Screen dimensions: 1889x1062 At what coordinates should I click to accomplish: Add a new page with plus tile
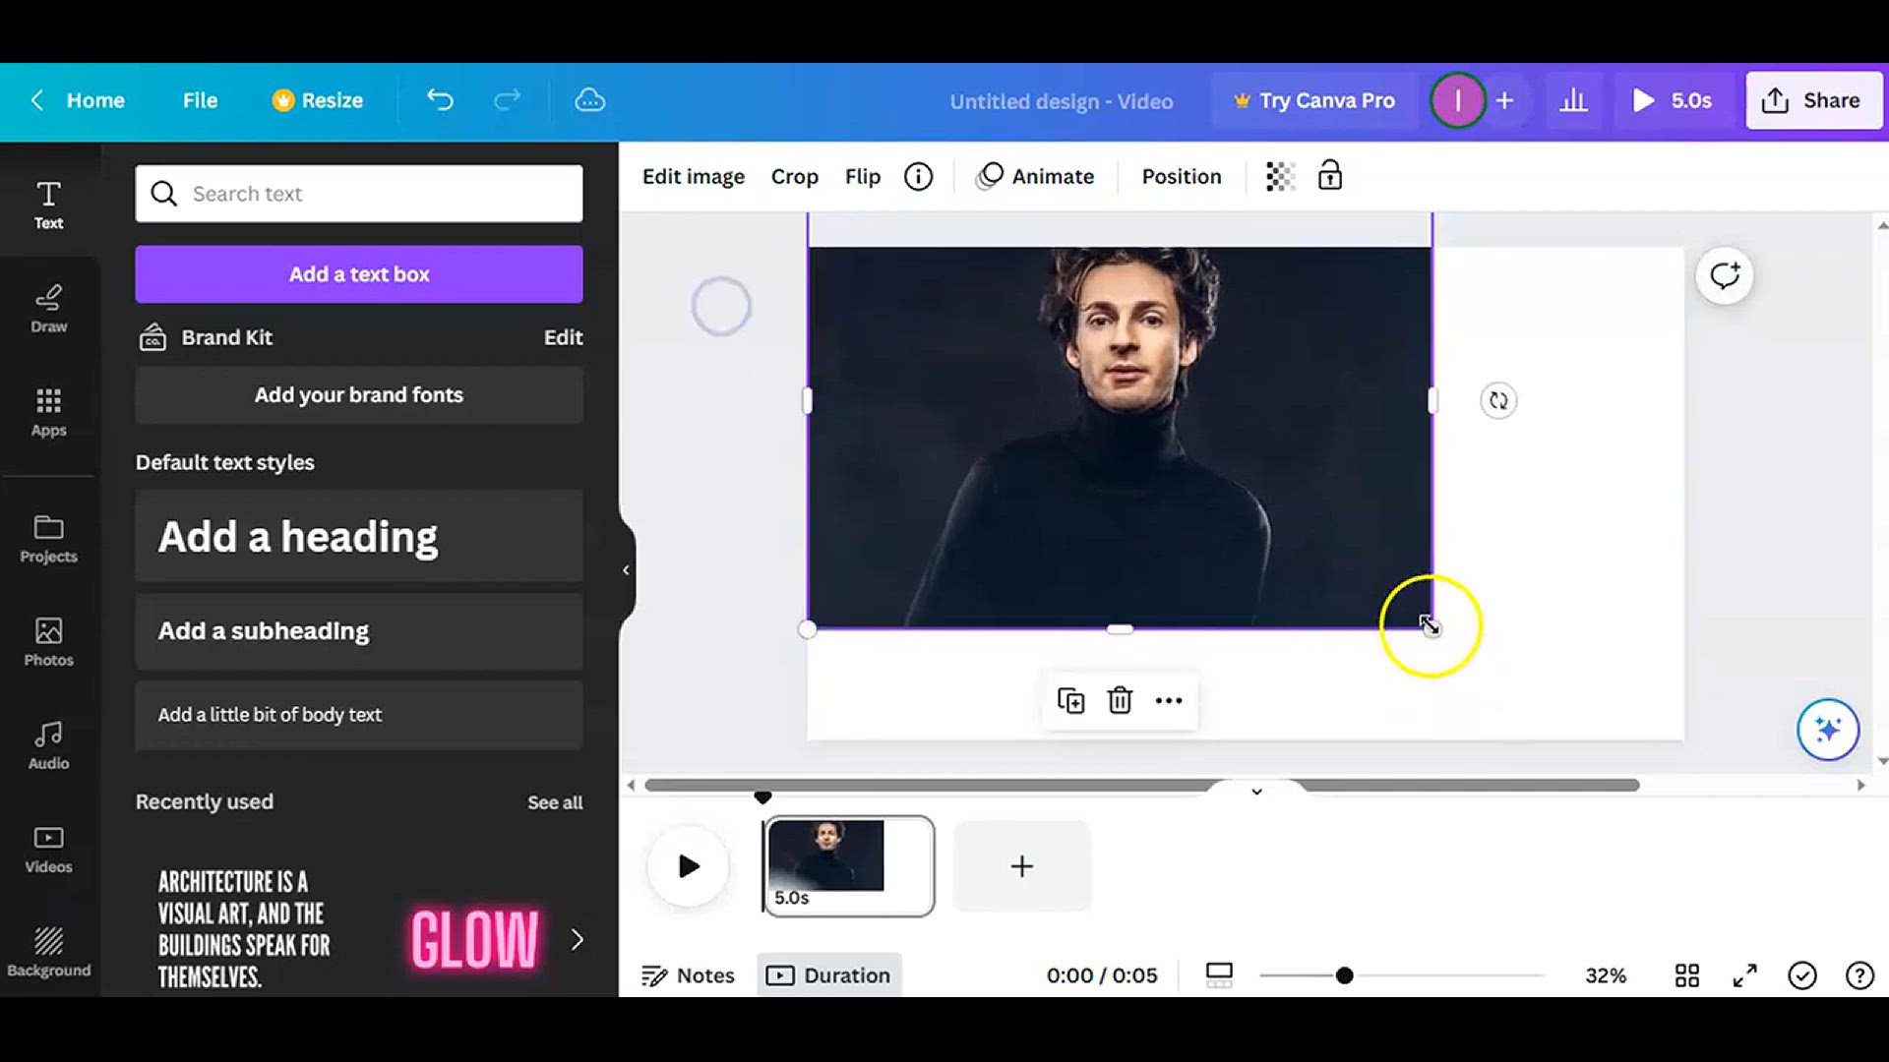point(1022,866)
